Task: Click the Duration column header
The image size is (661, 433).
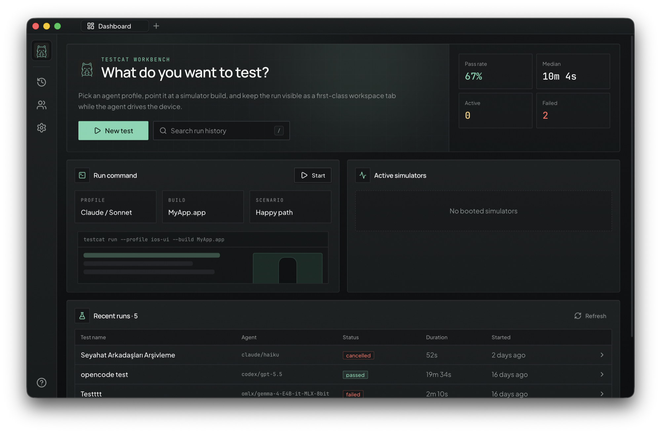Action: pyautogui.click(x=437, y=337)
